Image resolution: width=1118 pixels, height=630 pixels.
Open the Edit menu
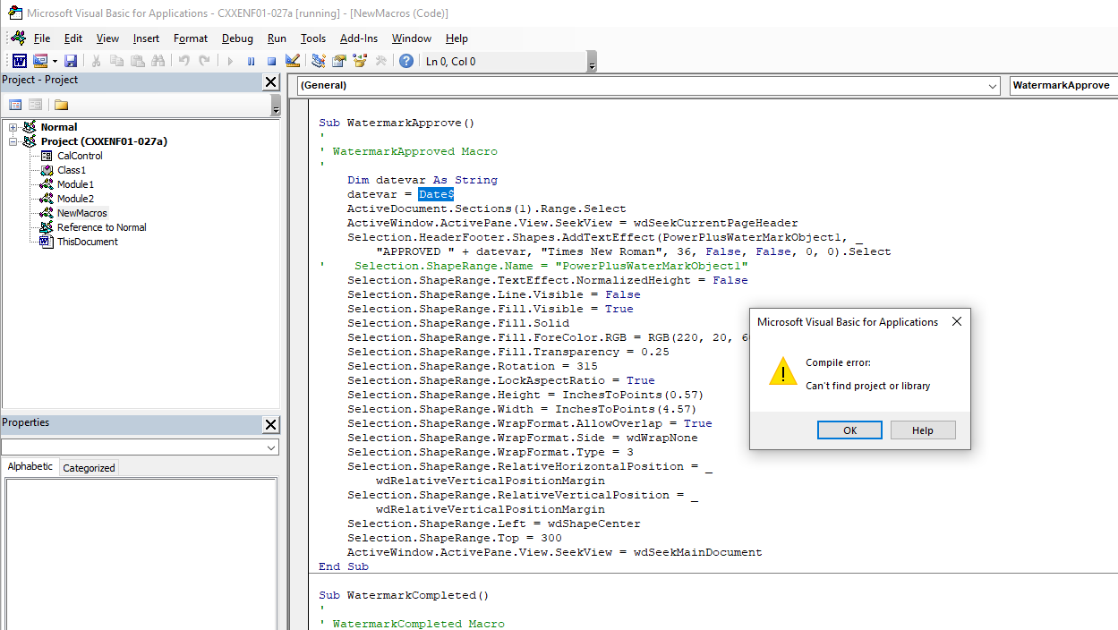(73, 38)
